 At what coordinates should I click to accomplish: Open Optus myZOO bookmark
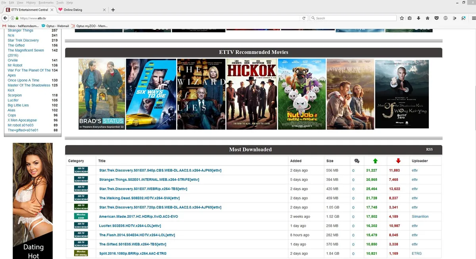coord(89,26)
